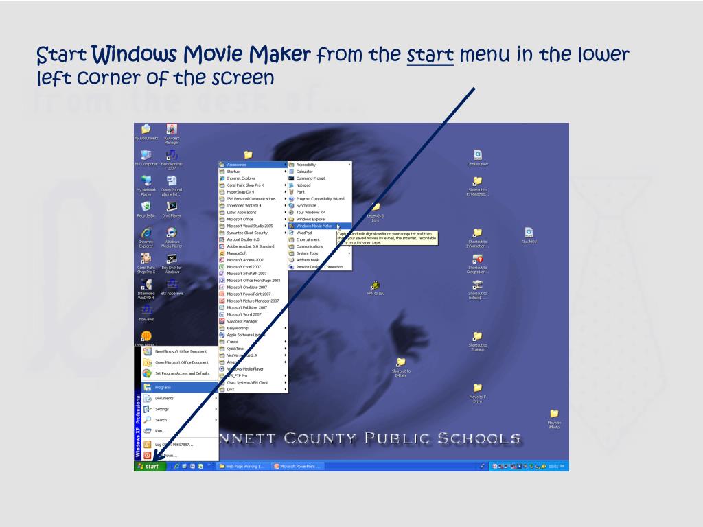Open Paint from the Accessories menu
This screenshot has height=527, width=703.
pyautogui.click(x=320, y=192)
